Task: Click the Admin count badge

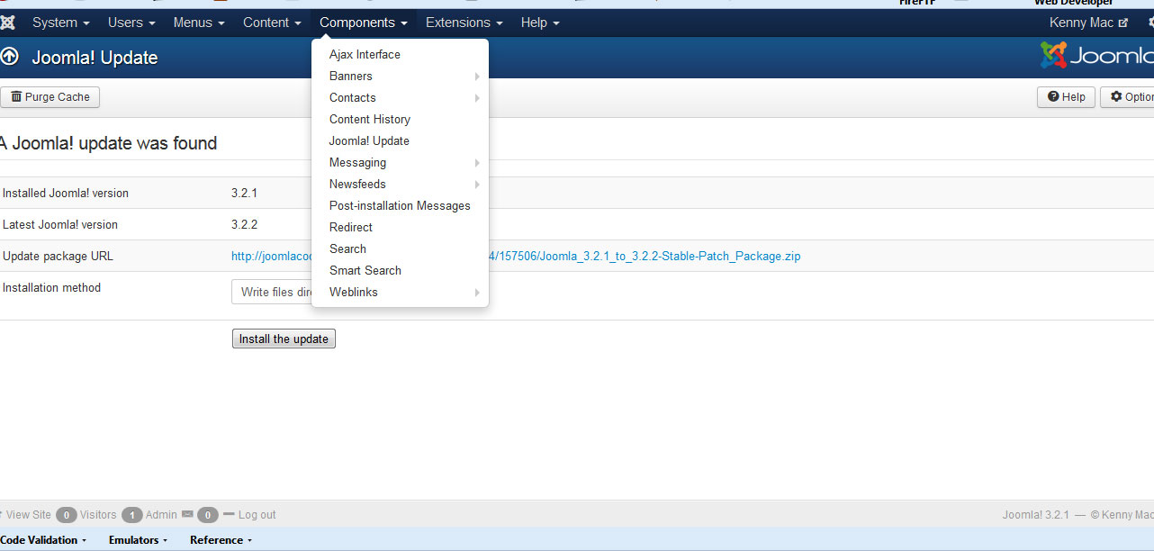Action: click(x=131, y=515)
